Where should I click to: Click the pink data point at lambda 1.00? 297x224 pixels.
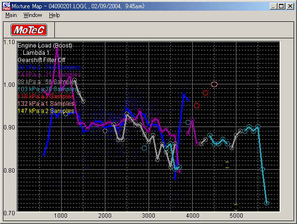pos(214,84)
